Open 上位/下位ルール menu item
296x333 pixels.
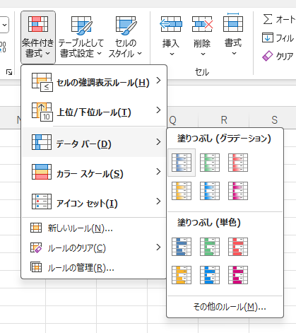point(94,112)
